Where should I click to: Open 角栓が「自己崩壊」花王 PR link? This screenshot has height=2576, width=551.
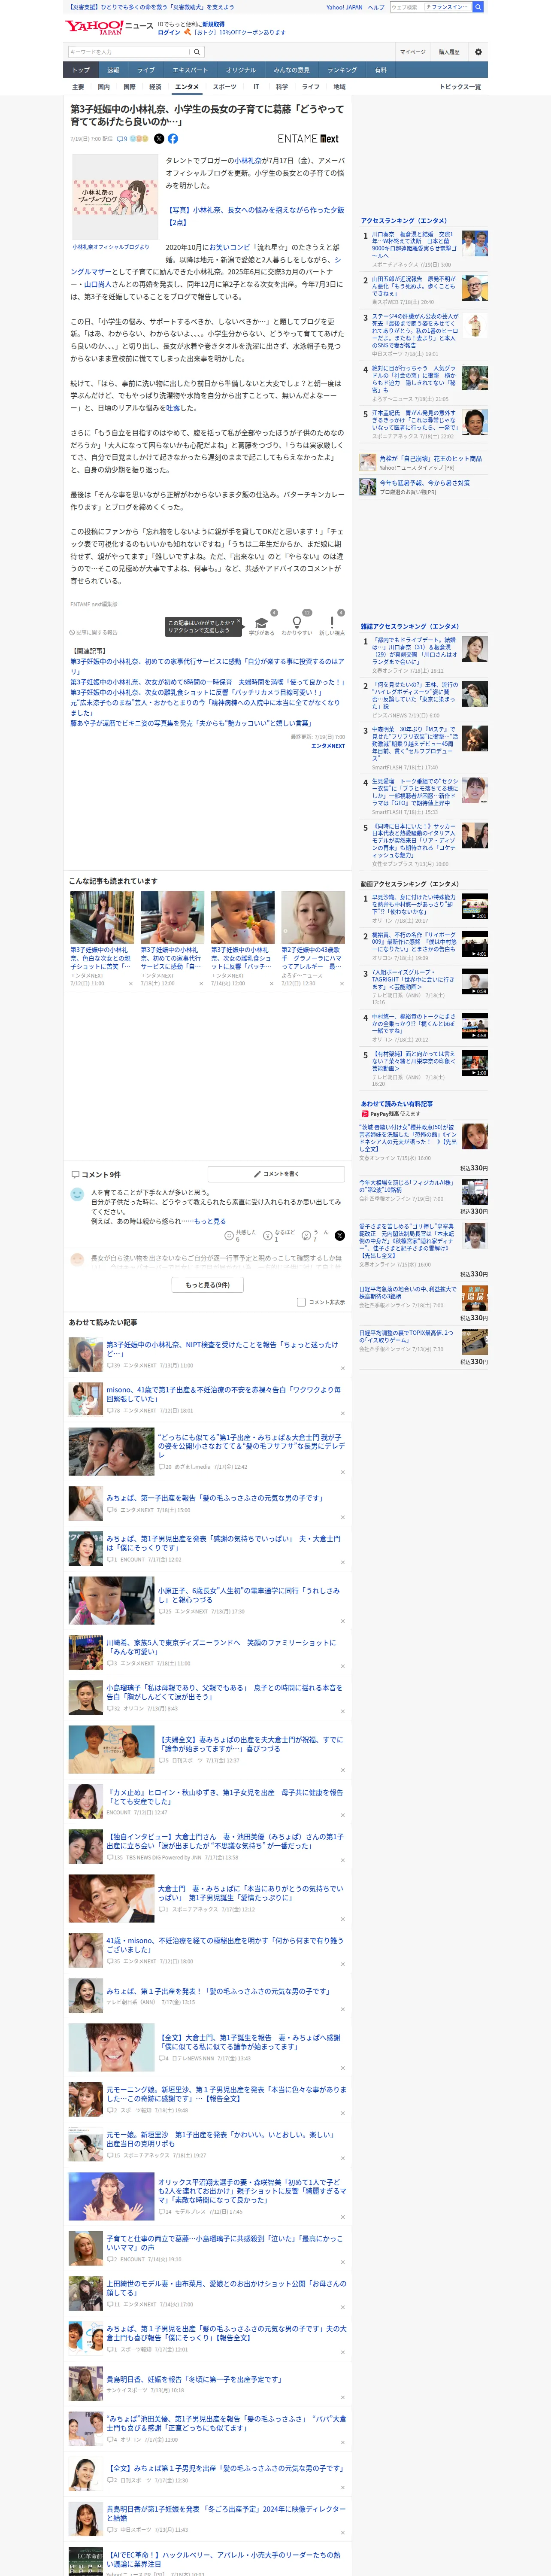(430, 459)
